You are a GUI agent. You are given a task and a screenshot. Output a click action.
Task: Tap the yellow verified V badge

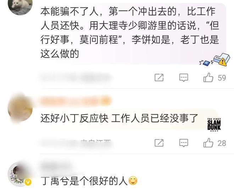coord(28,182)
